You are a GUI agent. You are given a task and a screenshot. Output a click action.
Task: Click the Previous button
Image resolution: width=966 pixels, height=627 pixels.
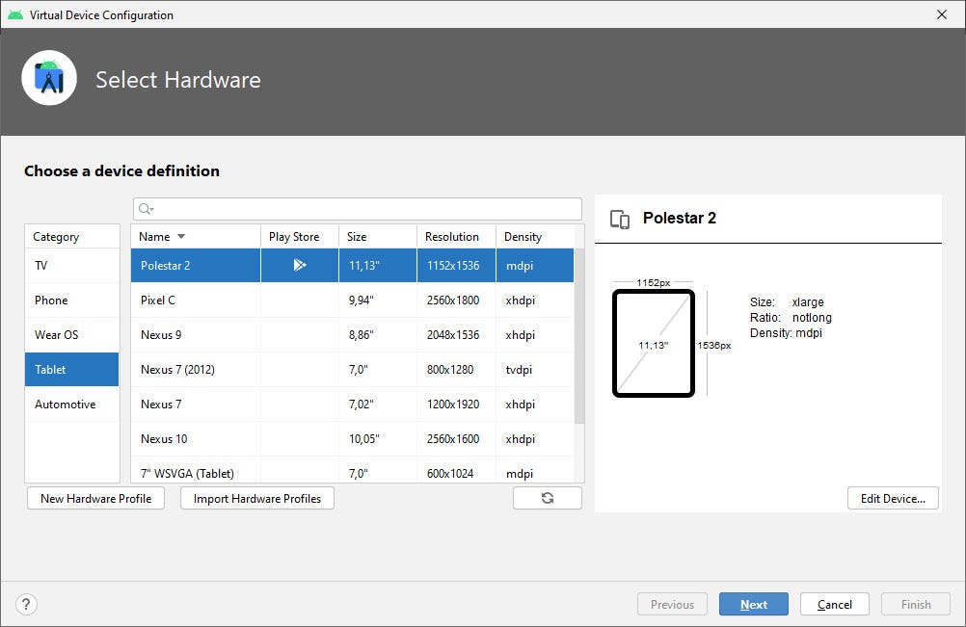point(672,604)
